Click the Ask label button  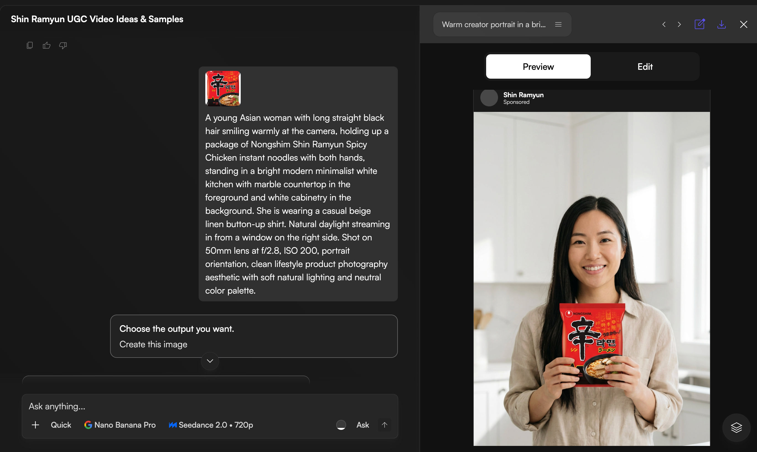(x=362, y=425)
